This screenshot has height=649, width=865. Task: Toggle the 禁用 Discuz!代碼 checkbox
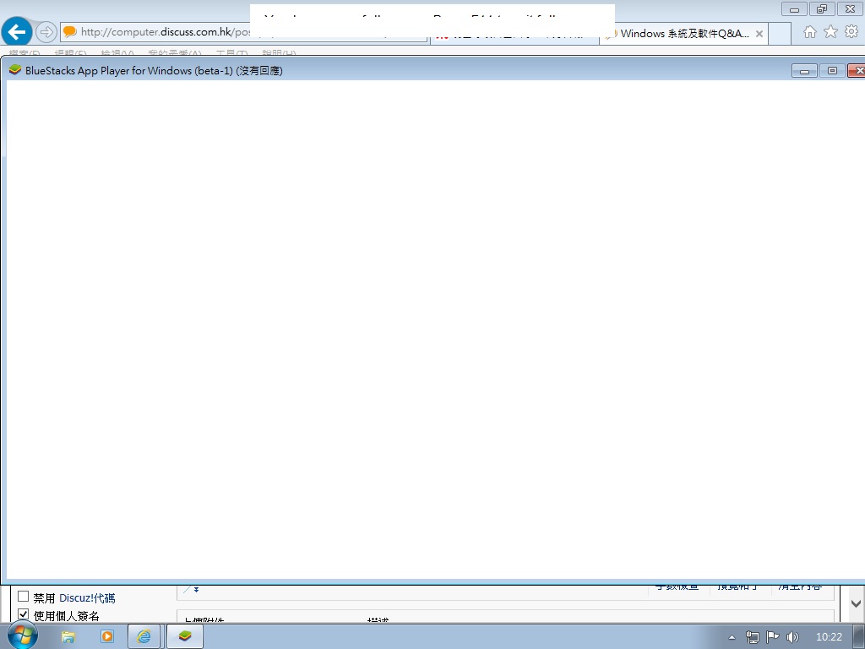(23, 597)
